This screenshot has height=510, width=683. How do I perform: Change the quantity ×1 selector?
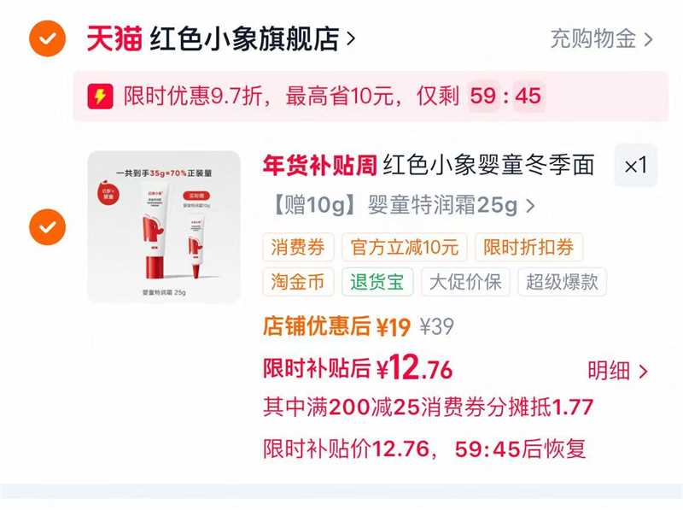coord(635,166)
